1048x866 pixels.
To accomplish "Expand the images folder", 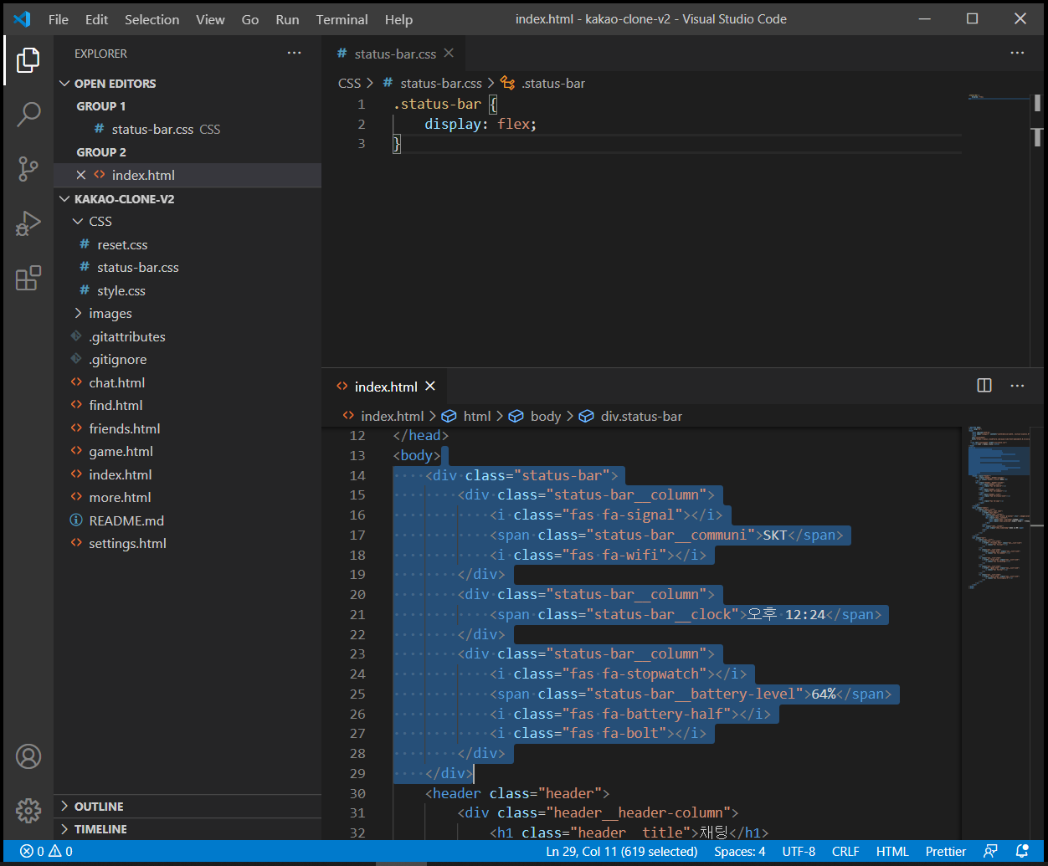I will [110, 314].
